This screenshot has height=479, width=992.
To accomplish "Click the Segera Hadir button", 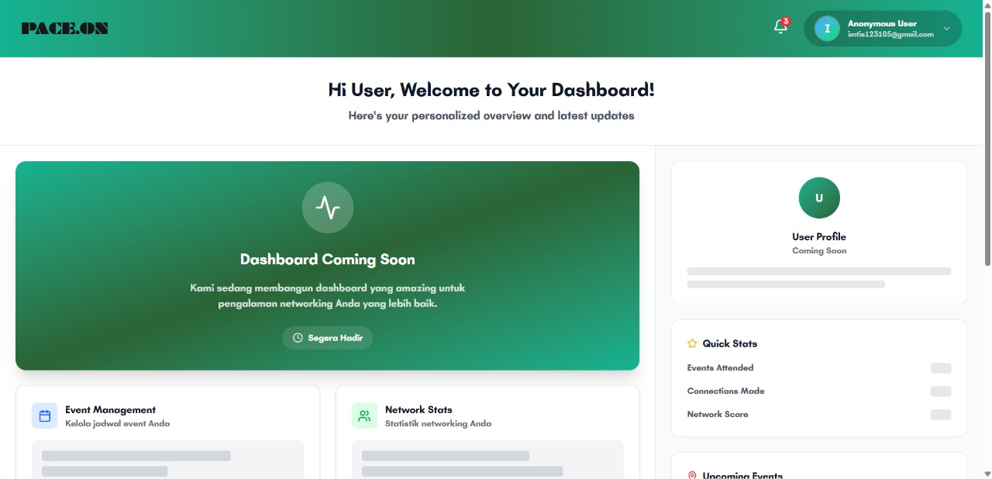I will pyautogui.click(x=328, y=338).
